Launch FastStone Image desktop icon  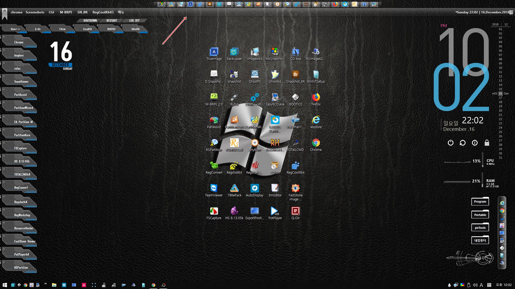point(295,192)
